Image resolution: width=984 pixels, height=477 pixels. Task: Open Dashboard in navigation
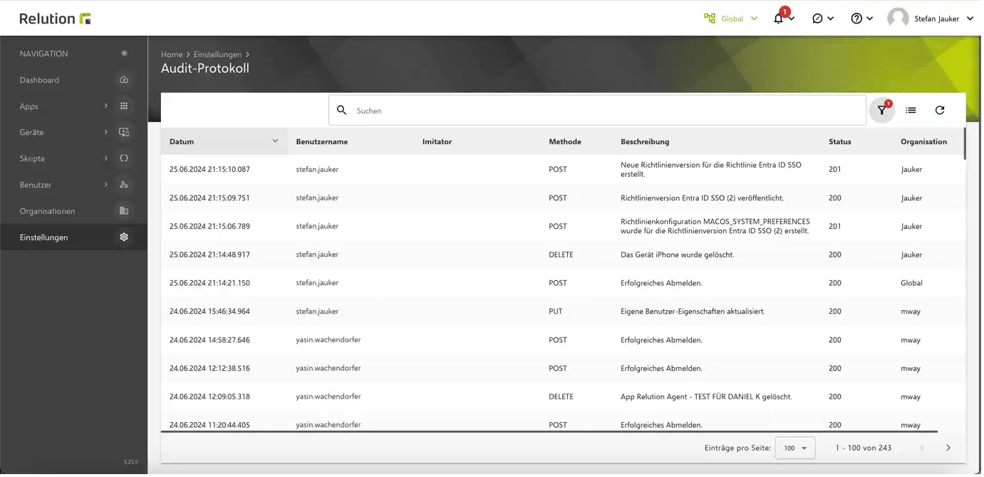[39, 81]
